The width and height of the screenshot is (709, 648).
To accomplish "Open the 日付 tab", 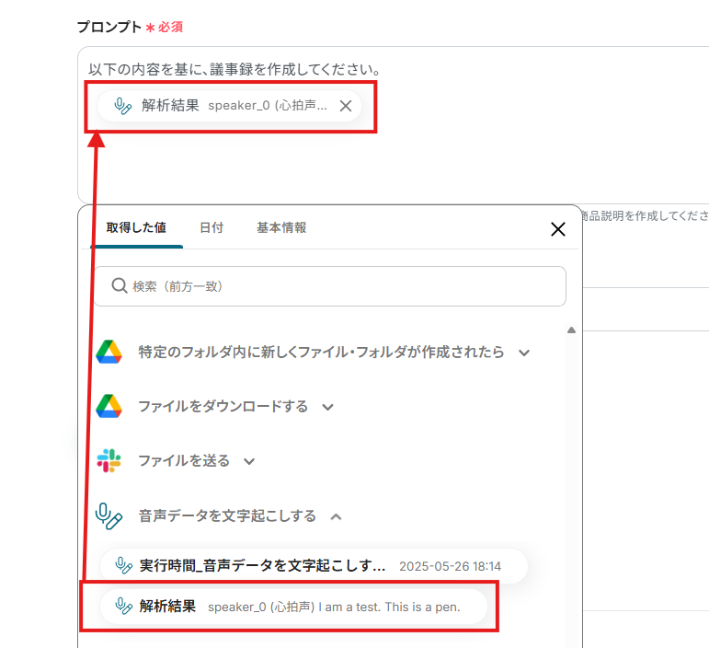I will pyautogui.click(x=212, y=227).
